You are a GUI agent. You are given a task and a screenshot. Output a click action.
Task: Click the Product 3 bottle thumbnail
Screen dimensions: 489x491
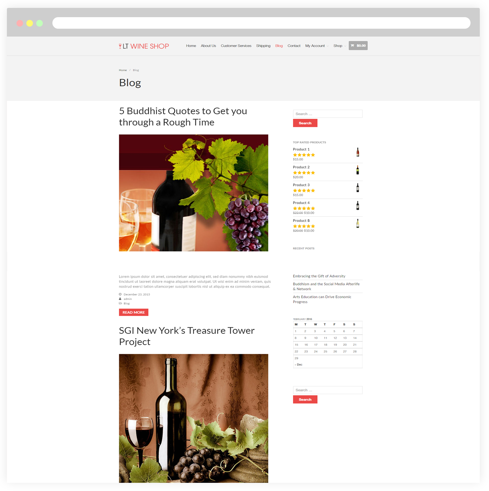(357, 188)
